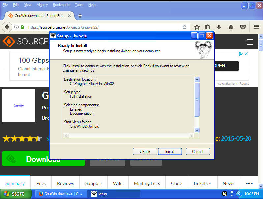Go to Firefox home page icon
Viewport: 263px width, 199px height.
point(231,27)
